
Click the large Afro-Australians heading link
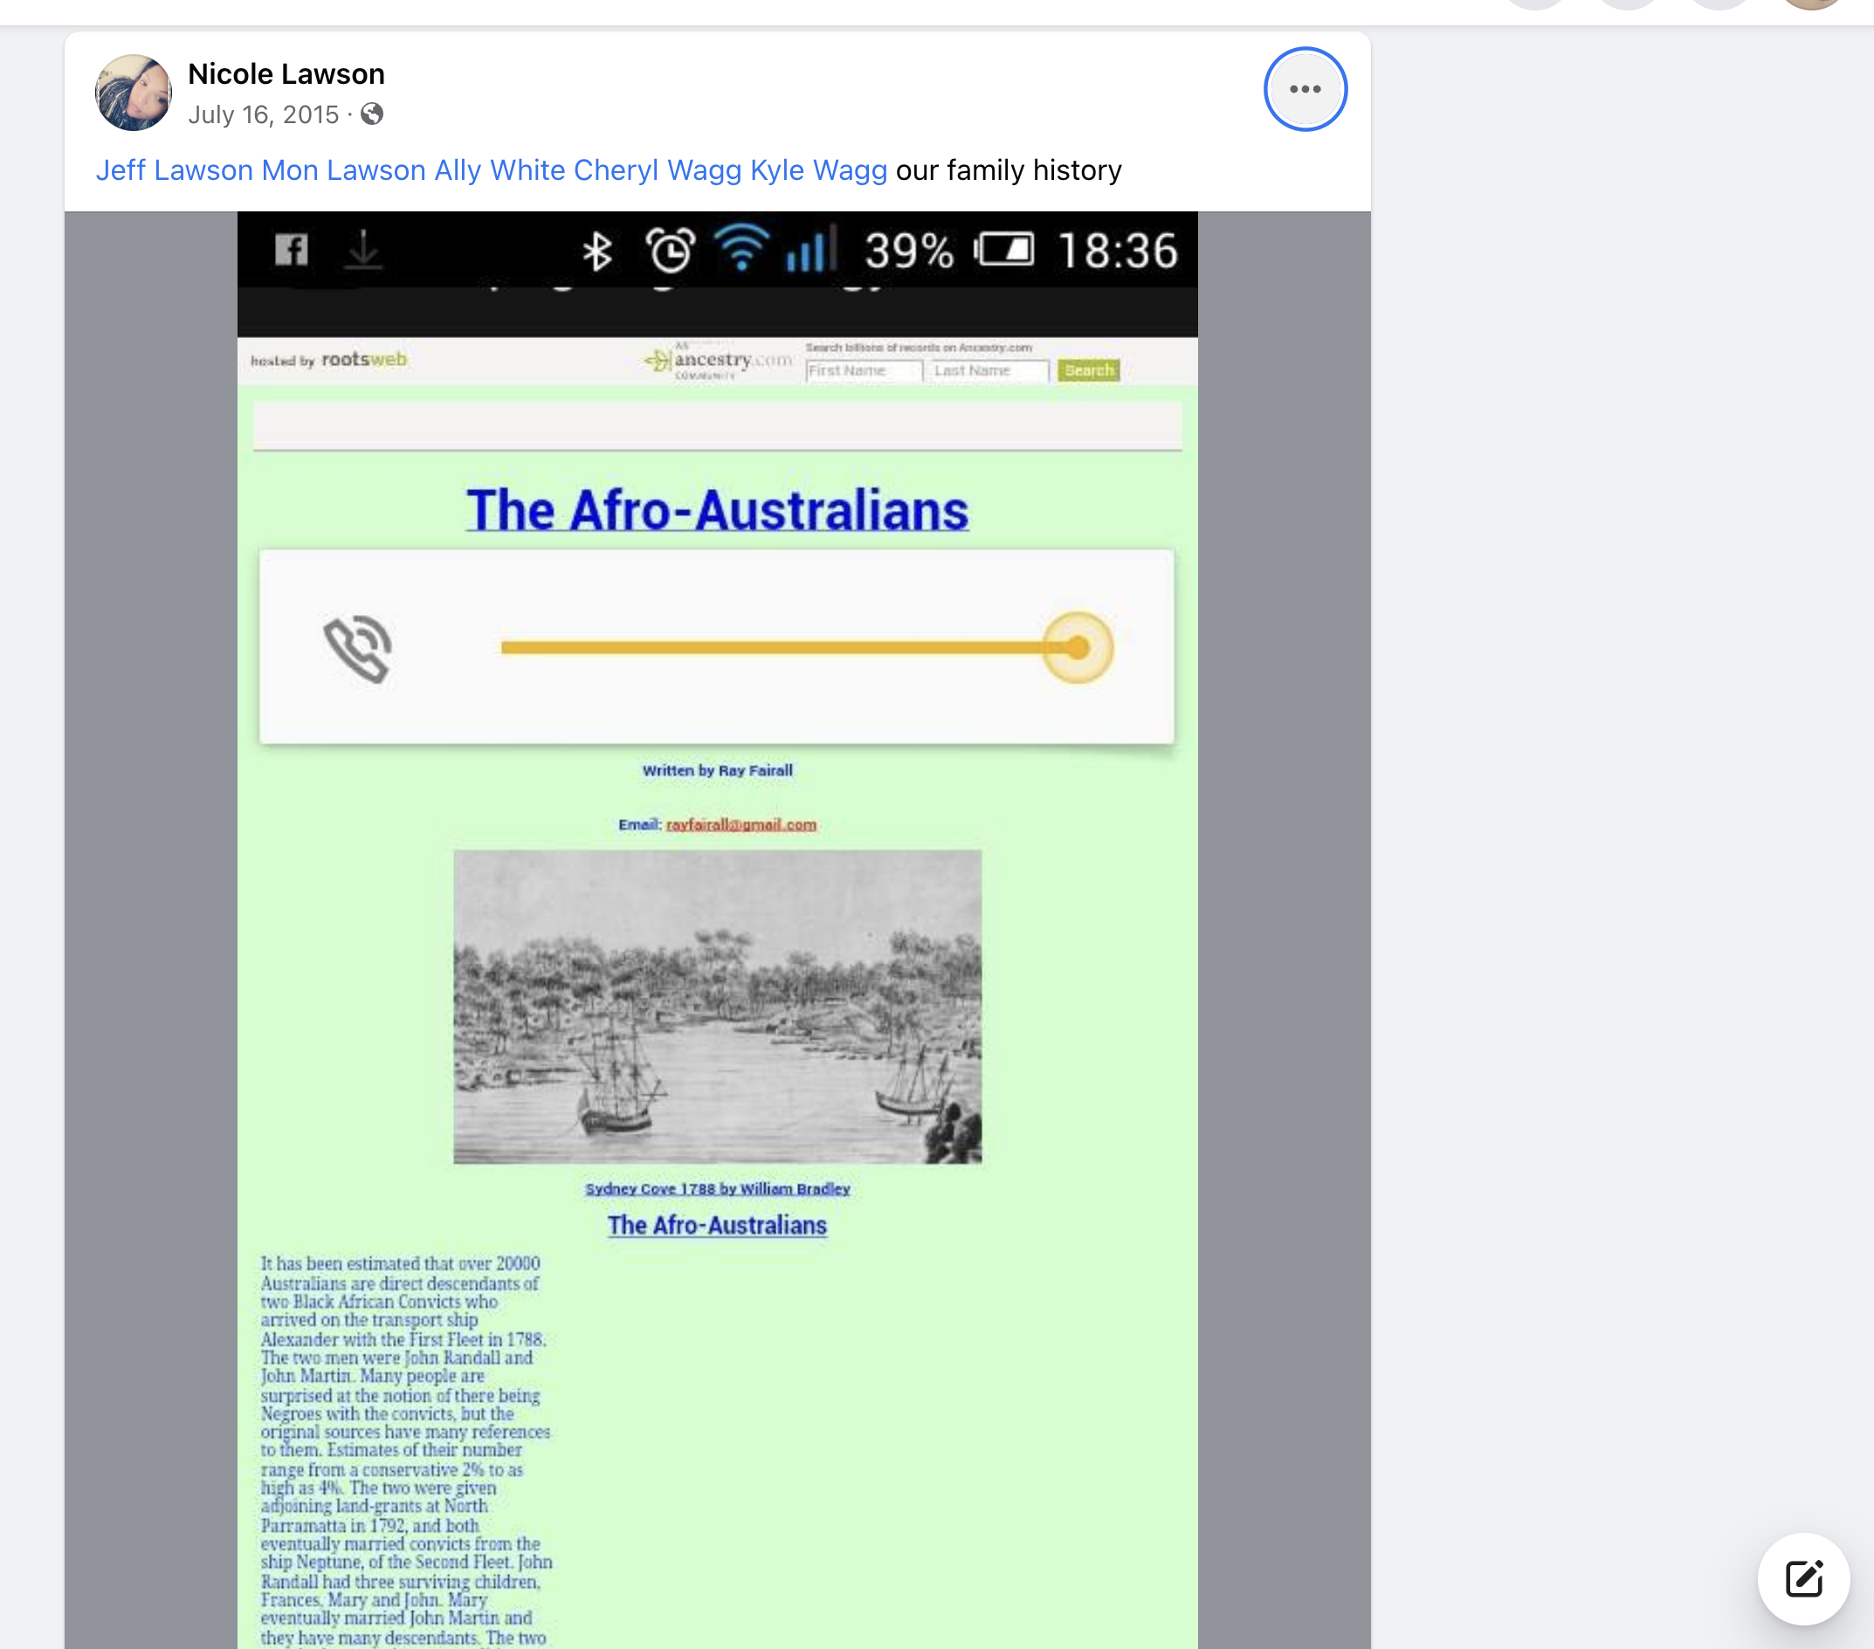[717, 510]
